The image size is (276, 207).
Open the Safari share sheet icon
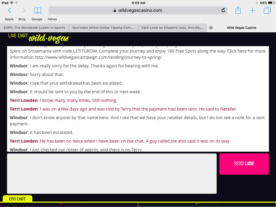(x=238, y=10)
